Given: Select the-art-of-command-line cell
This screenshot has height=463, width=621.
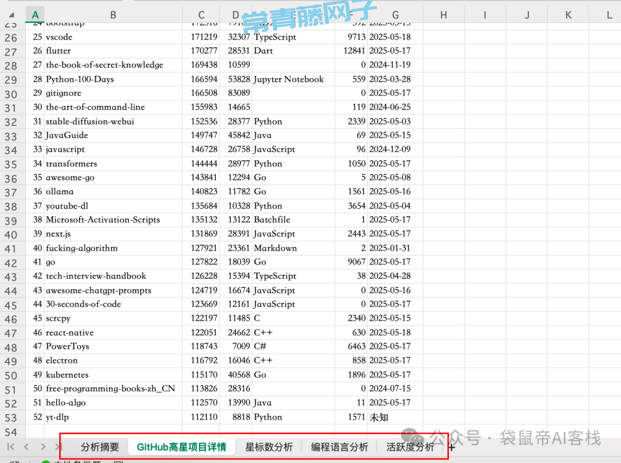Looking at the screenshot, I should pyautogui.click(x=113, y=108).
